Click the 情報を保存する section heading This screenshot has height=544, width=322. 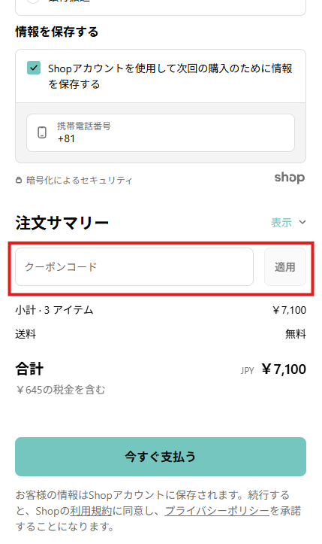(x=57, y=32)
